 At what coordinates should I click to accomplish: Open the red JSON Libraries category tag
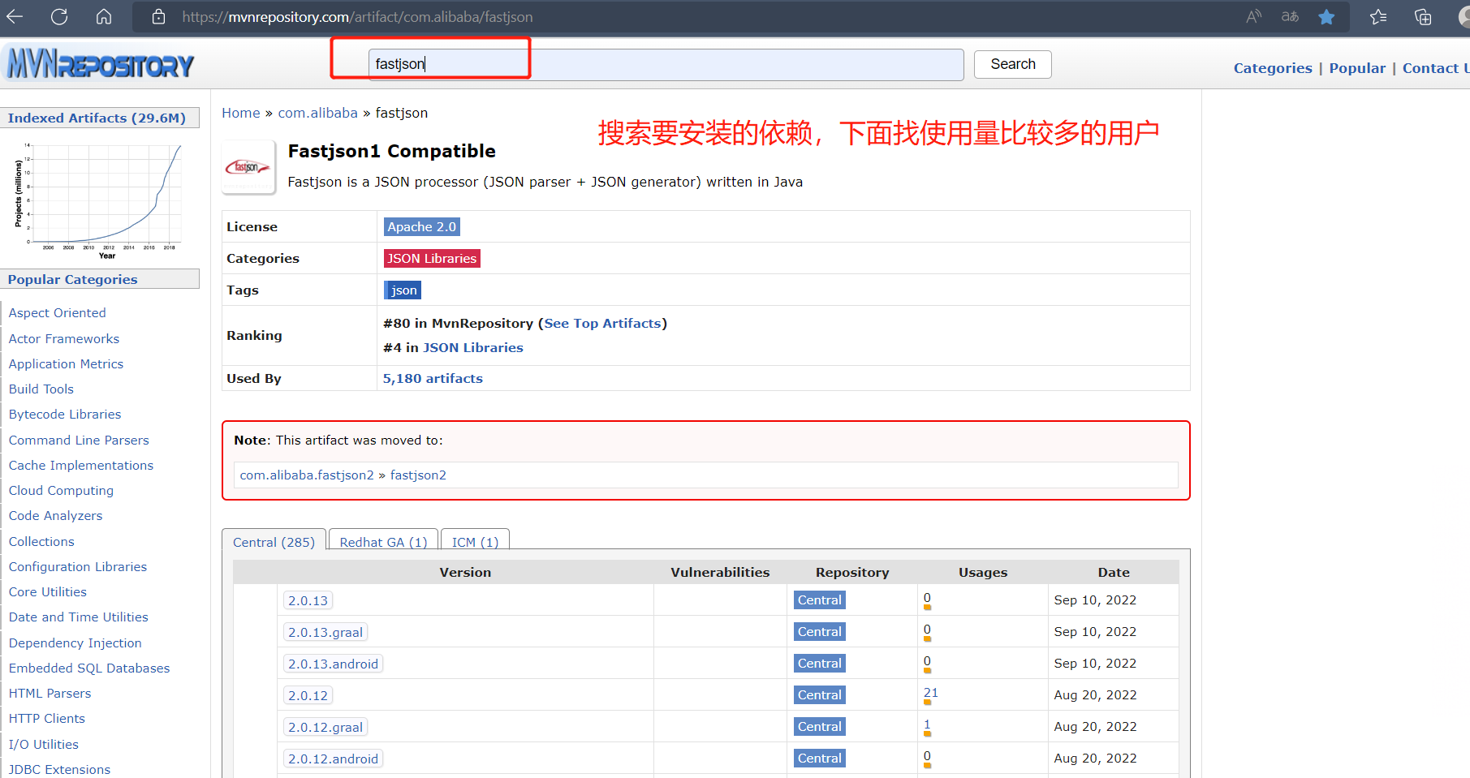432,259
